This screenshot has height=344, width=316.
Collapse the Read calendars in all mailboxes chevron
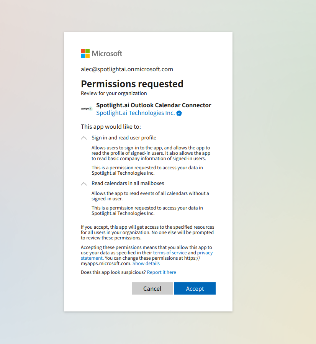[x=84, y=184]
